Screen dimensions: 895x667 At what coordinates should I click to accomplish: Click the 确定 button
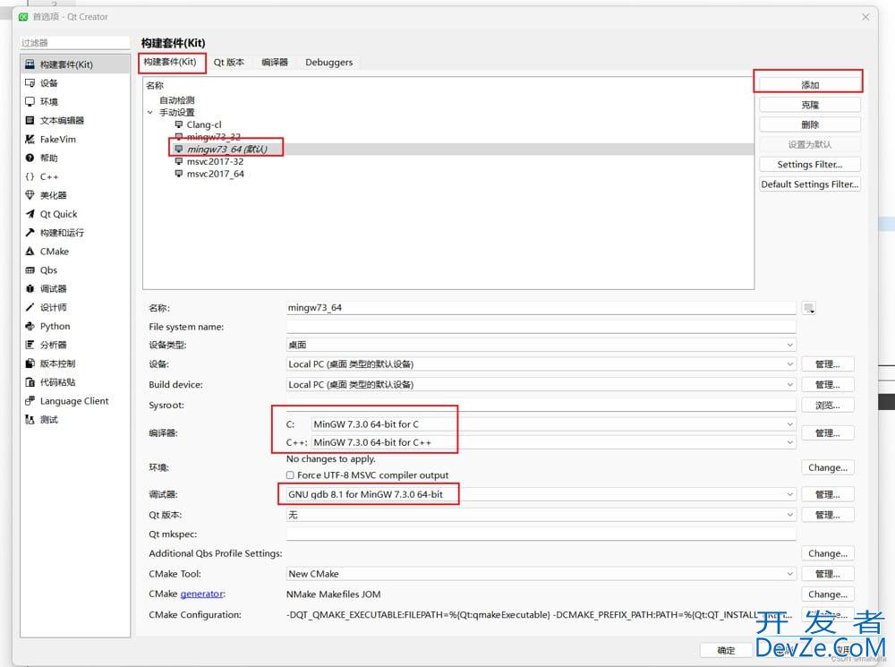click(x=726, y=650)
